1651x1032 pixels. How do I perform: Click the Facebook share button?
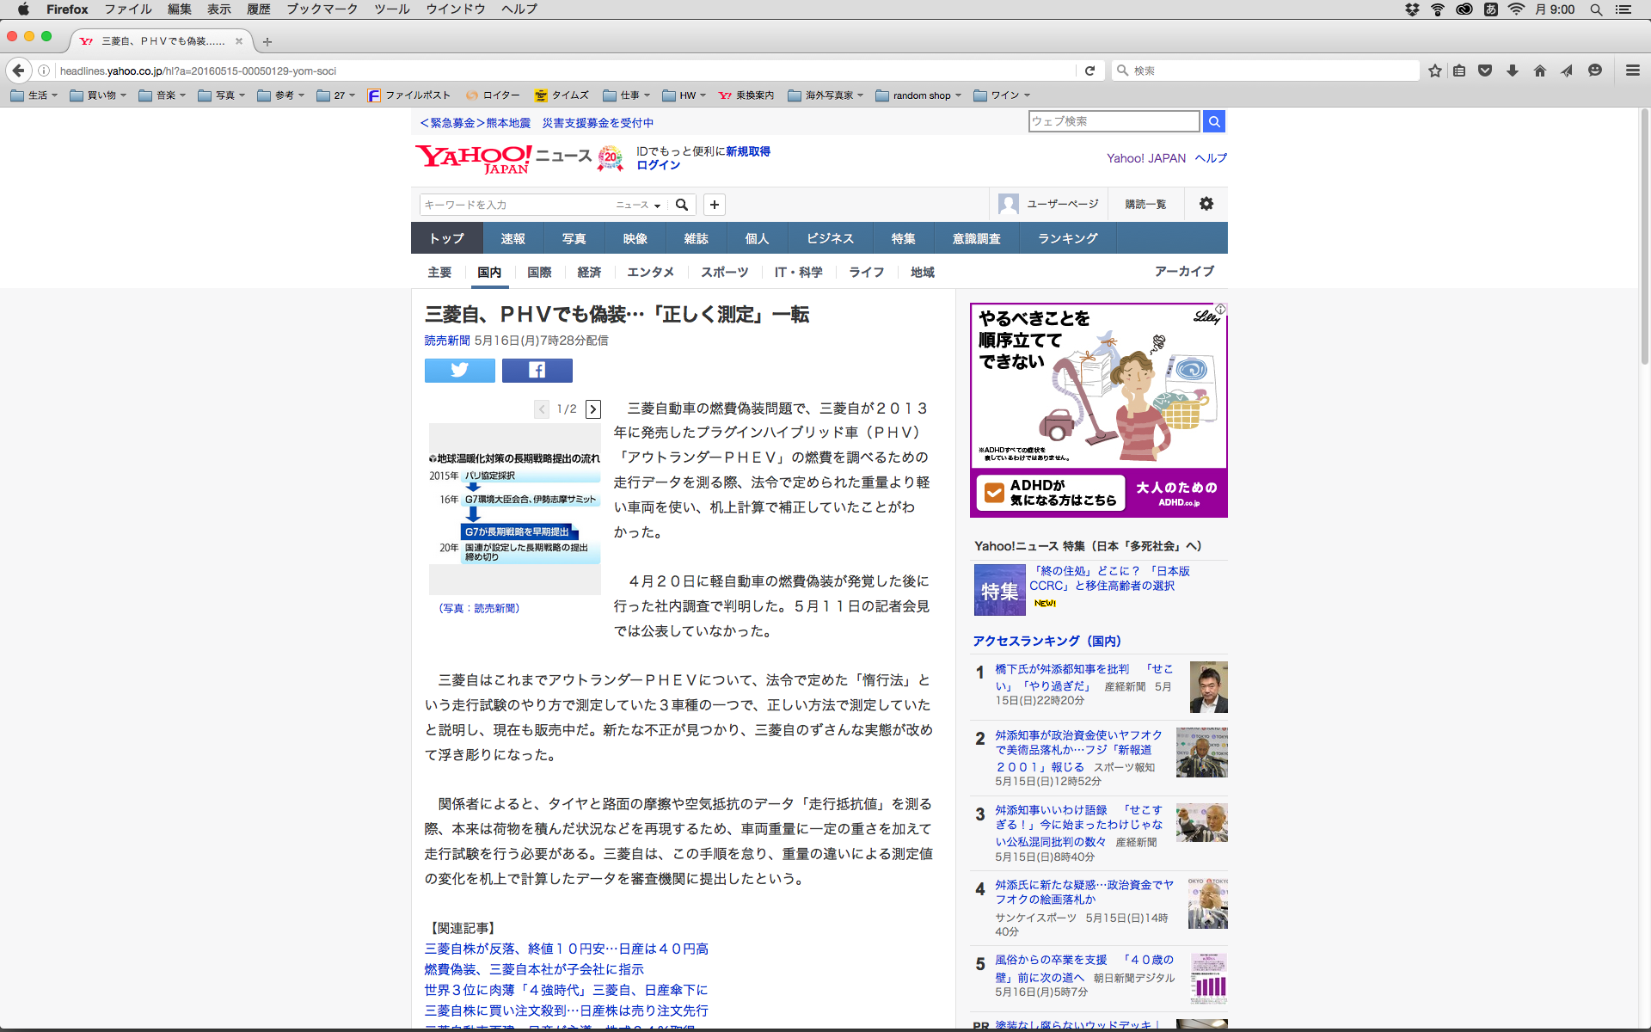537,370
